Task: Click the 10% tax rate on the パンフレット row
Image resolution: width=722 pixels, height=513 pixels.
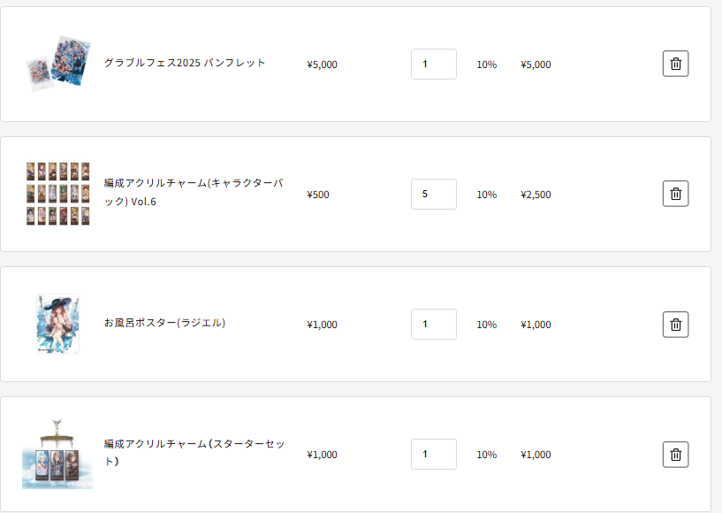Action: [x=486, y=65]
